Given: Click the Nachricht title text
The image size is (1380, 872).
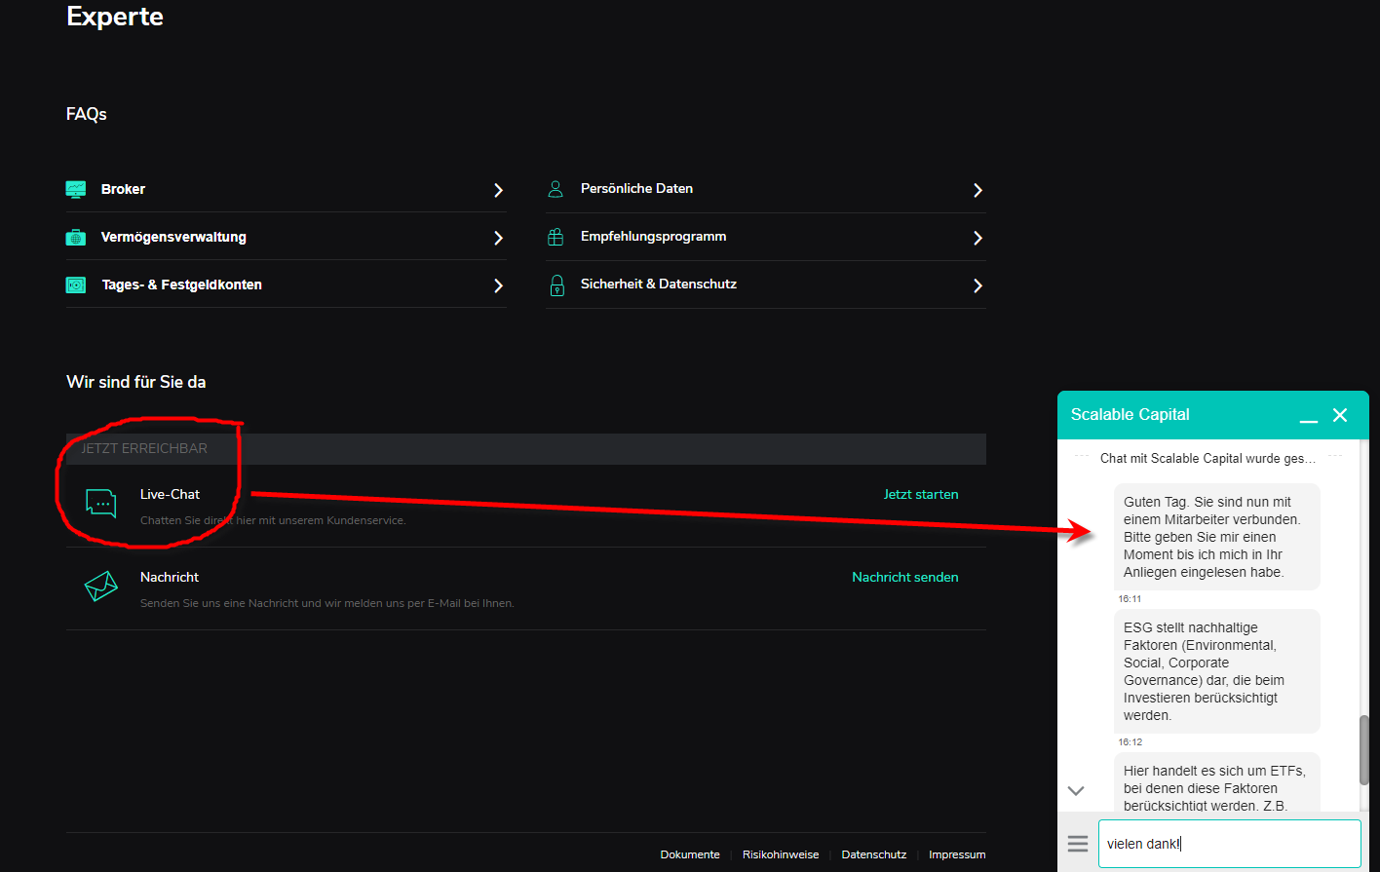Looking at the screenshot, I should click(x=170, y=577).
